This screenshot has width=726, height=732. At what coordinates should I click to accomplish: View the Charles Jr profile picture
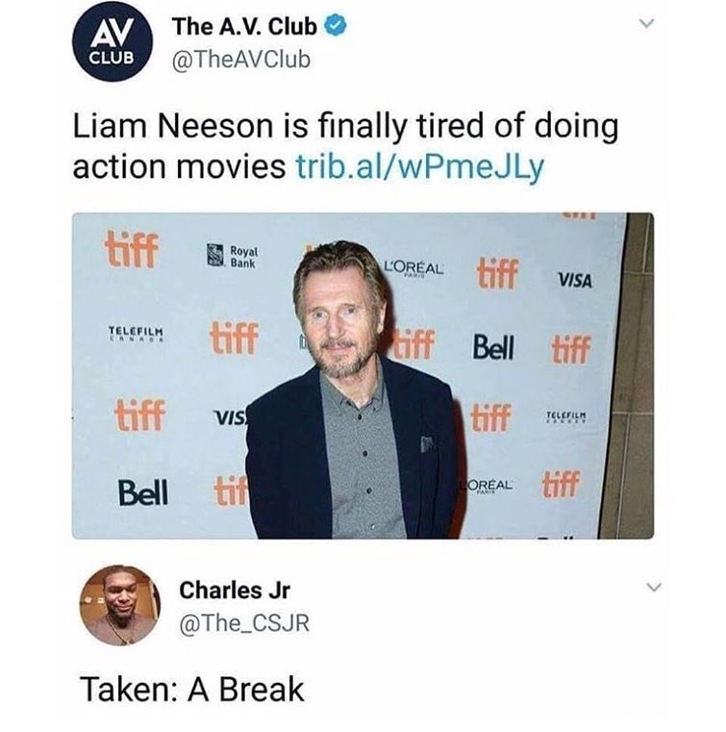pyautogui.click(x=120, y=605)
